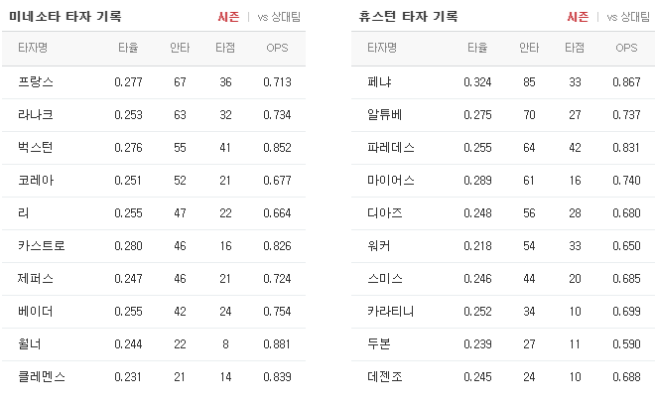
Task: Select 시즌 tab in Houston table
Action: point(578,17)
